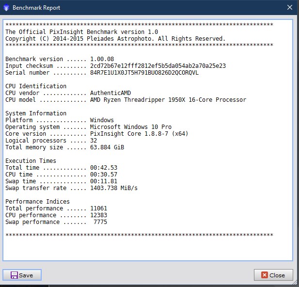The height and width of the screenshot is (287, 299).
Task: Click 'Microsoft Windows 10 Pro' operating system value
Action: [131, 127]
